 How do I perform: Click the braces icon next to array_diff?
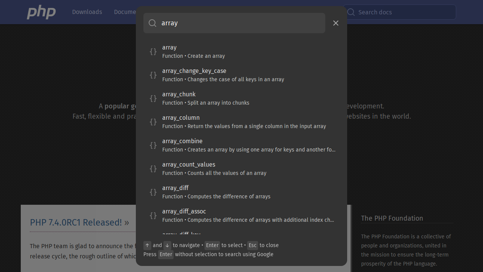153,192
